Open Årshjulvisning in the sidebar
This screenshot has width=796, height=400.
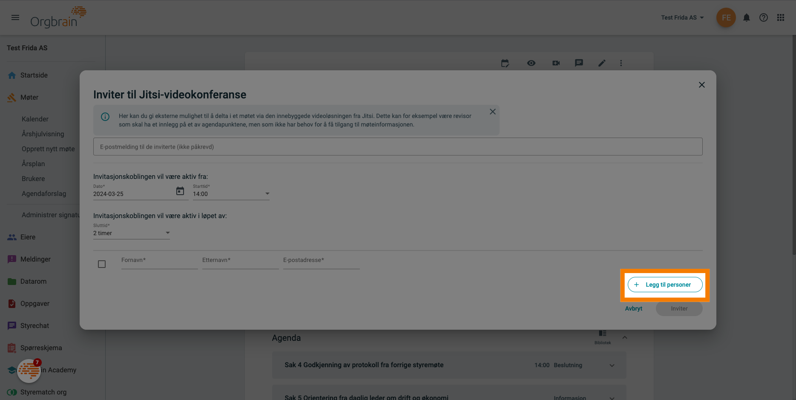click(43, 134)
